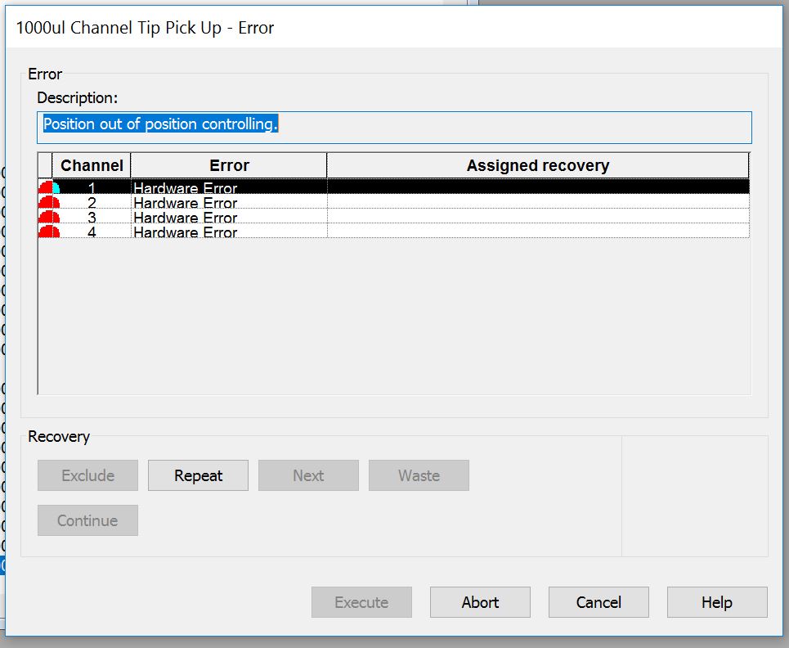This screenshot has width=789, height=648.
Task: Click the Repeat recovery button
Action: (198, 475)
